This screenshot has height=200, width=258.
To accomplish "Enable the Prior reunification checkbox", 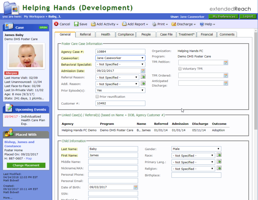I will (97, 96).
